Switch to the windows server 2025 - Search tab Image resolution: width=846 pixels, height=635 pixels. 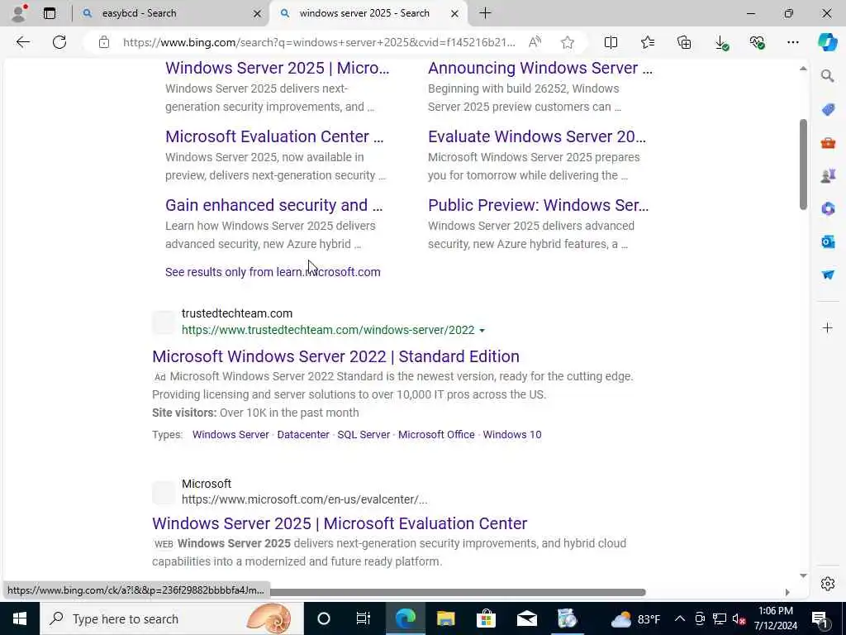pyautogui.click(x=364, y=13)
